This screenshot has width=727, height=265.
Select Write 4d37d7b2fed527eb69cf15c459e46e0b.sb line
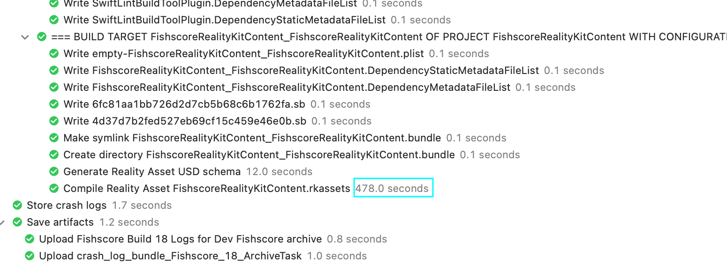tap(185, 121)
